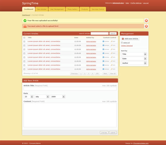
Task: Click View all in pagination
Action: click(113, 73)
